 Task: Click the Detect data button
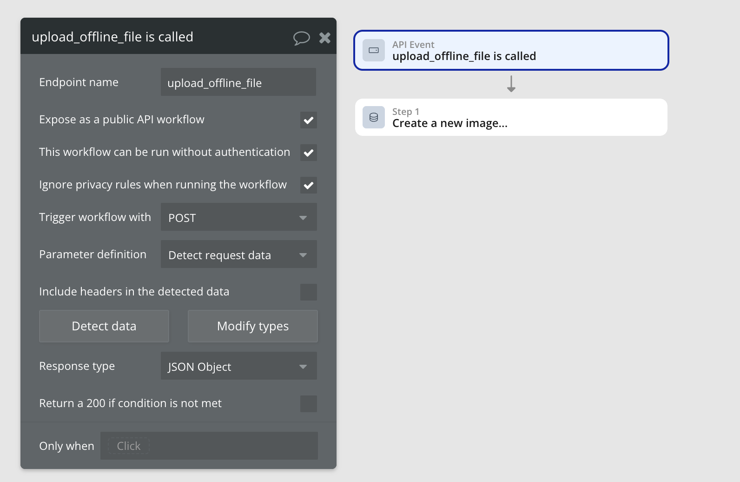pos(104,326)
